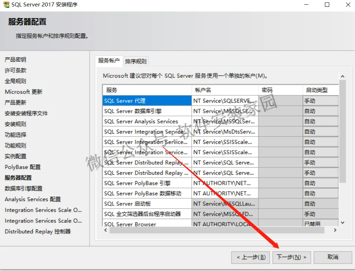Click 下一步(N) button

(291, 257)
